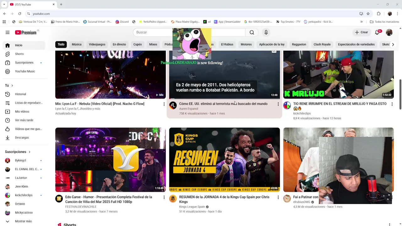Play the TIO RENE MRLUJO thumbnail

(x=339, y=75)
